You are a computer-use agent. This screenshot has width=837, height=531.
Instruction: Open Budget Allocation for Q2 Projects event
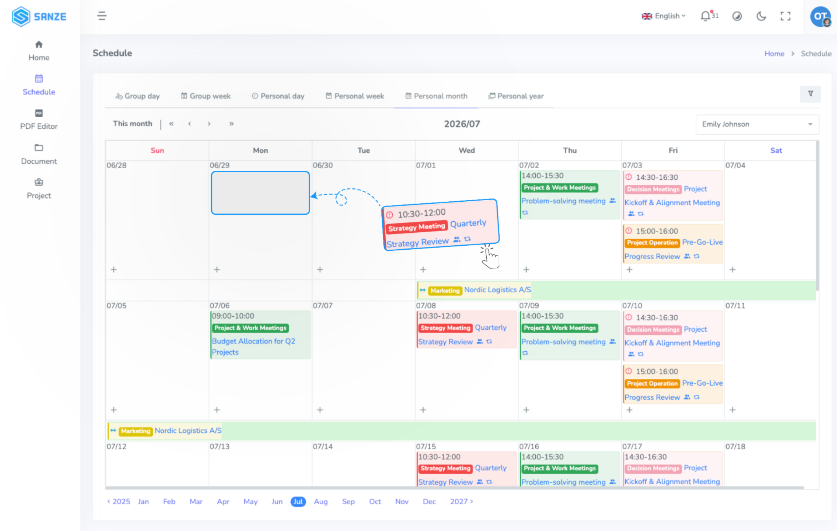click(x=260, y=335)
